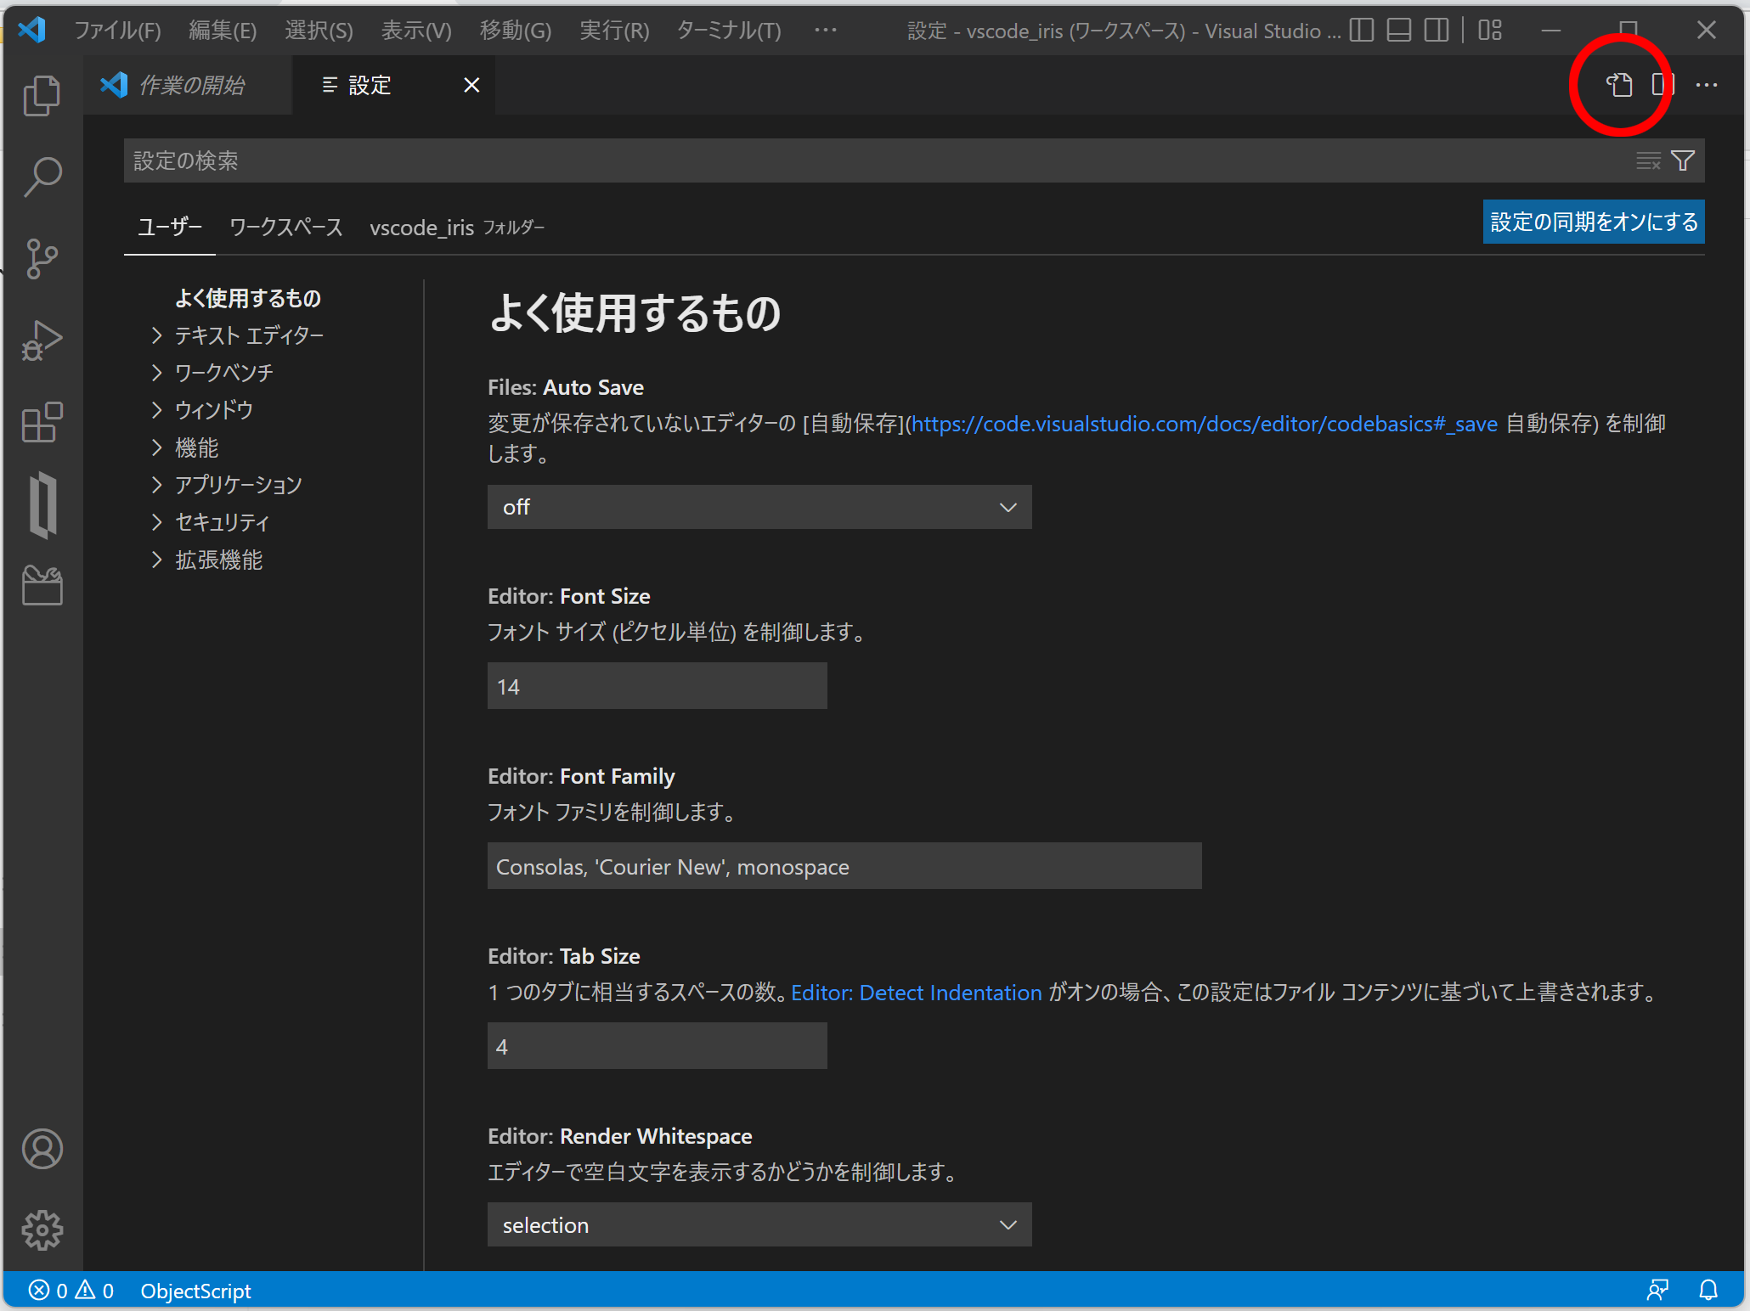Open the Explorer view in activity bar

pos(42,96)
